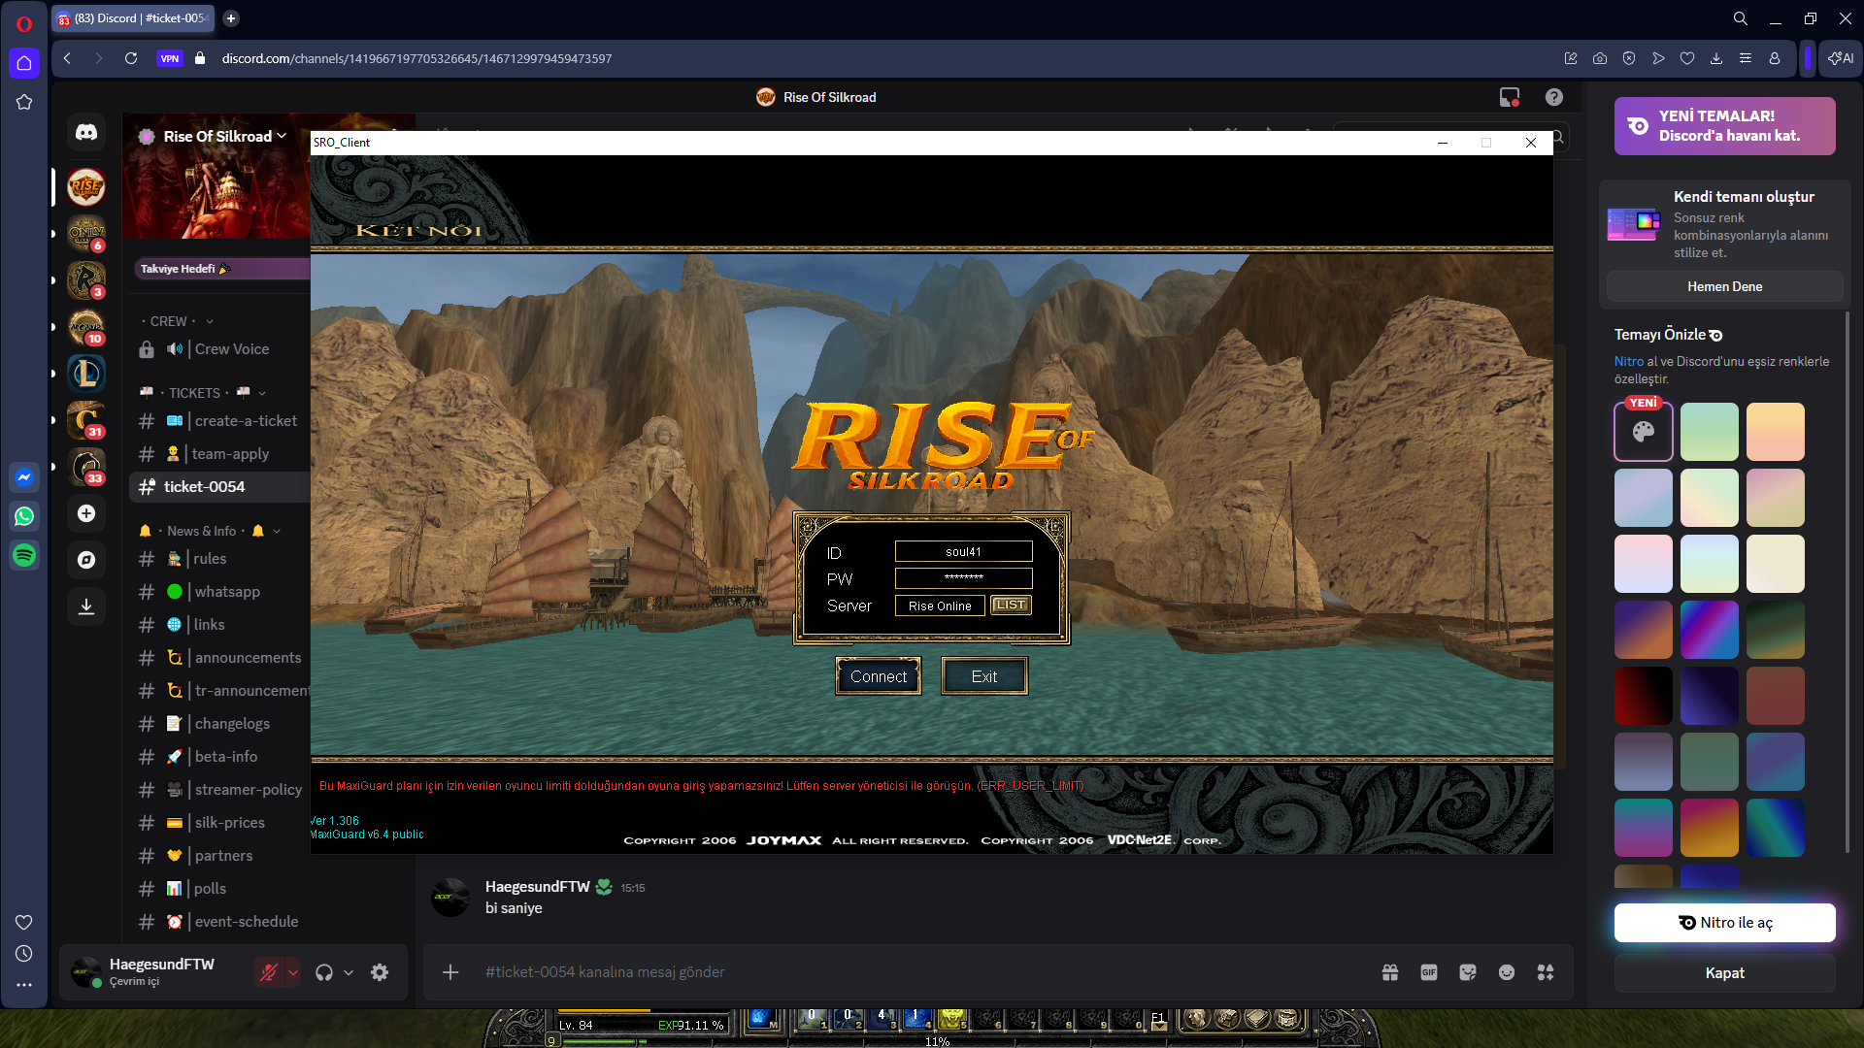
Task: Click the Opera snapshot camera icon
Action: click(x=1600, y=58)
